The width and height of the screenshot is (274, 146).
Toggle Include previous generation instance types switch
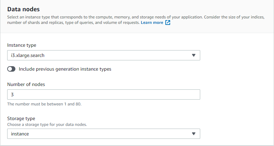click(11, 69)
